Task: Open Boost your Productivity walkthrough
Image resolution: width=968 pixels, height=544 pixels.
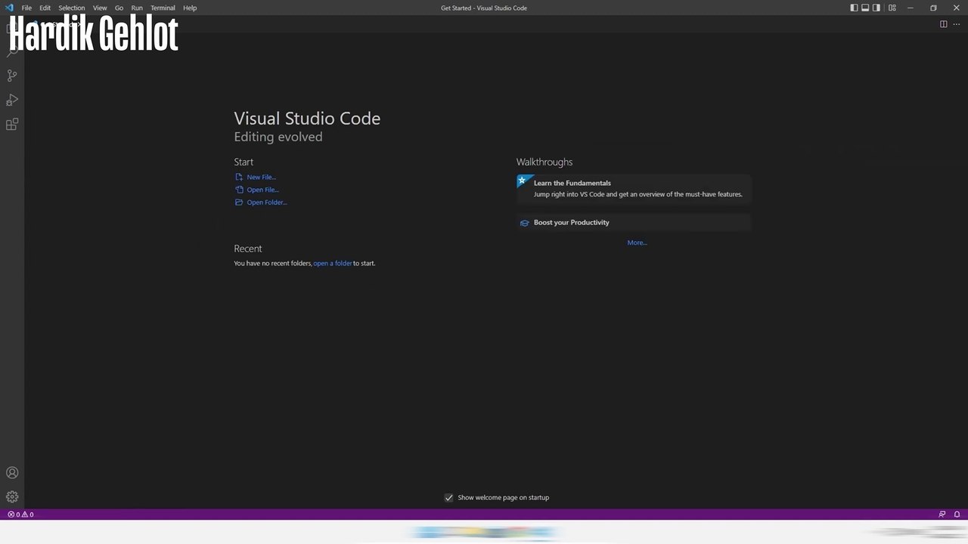Action: (634, 223)
